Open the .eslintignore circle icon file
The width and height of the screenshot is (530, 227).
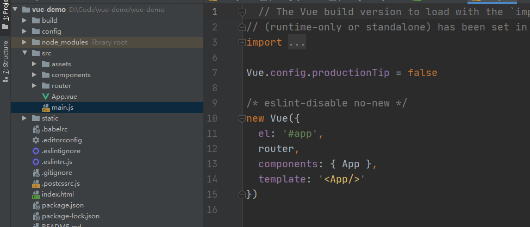click(36, 151)
